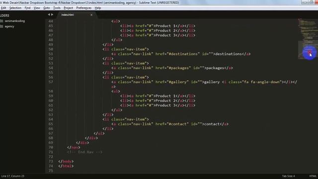Image resolution: width=318 pixels, height=179 pixels.
Task: Click the minimap code overview
Action: [308, 39]
